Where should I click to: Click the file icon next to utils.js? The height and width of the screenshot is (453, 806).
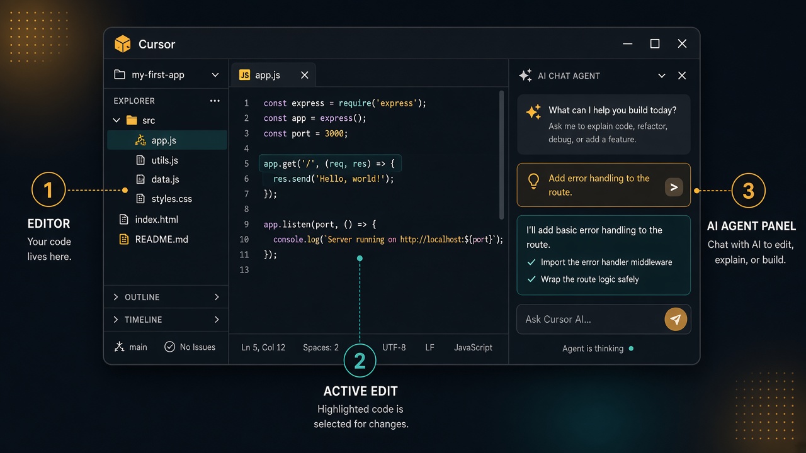(140, 160)
